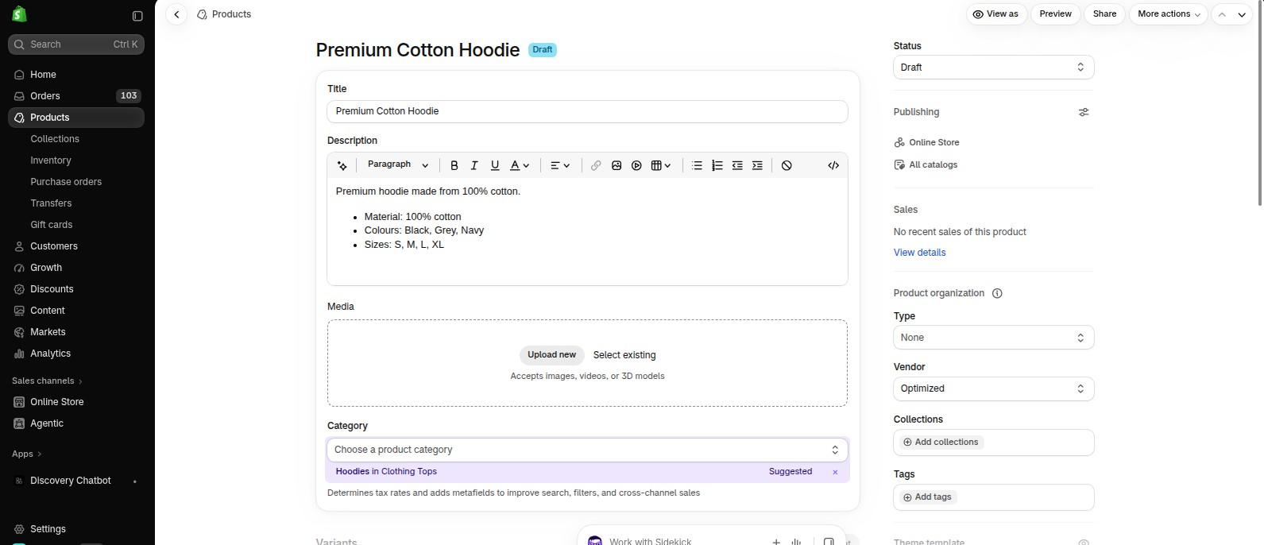Click the Title input field
This screenshot has width=1264, height=545.
[x=587, y=111]
